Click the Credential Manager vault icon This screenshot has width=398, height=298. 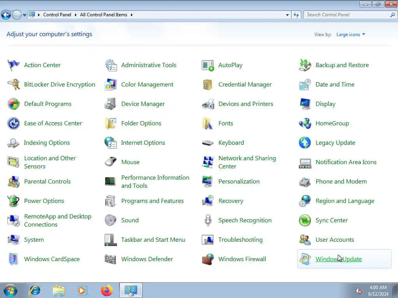pyautogui.click(x=208, y=84)
